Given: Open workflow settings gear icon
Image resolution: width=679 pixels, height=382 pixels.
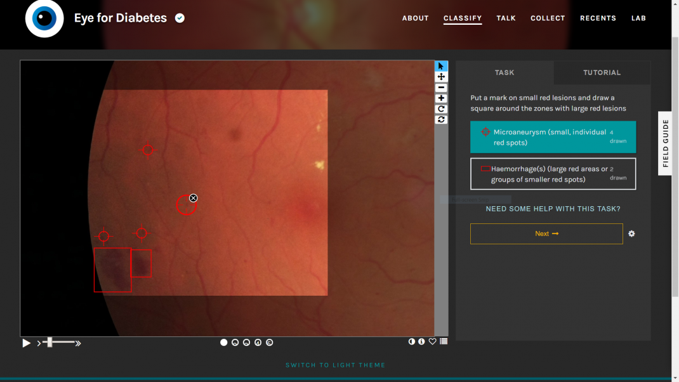Looking at the screenshot, I should (631, 234).
